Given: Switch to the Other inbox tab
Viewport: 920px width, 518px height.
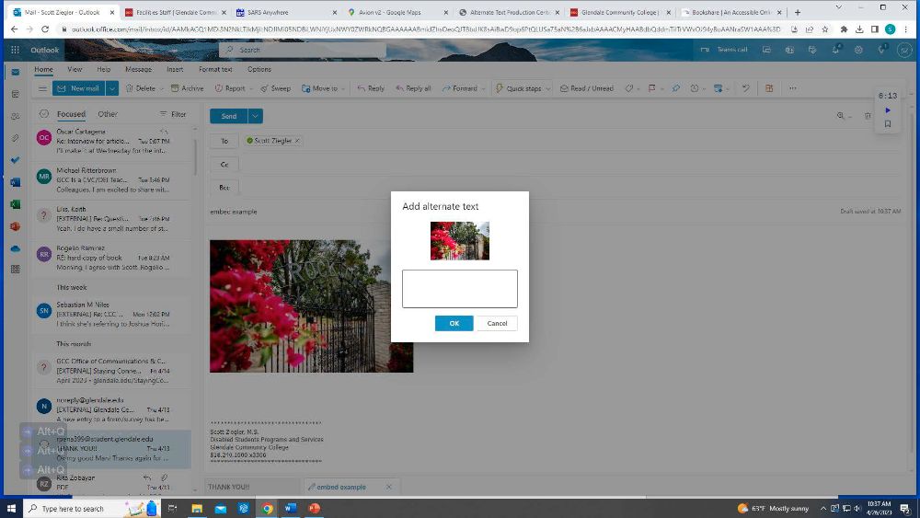Looking at the screenshot, I should click(x=108, y=114).
